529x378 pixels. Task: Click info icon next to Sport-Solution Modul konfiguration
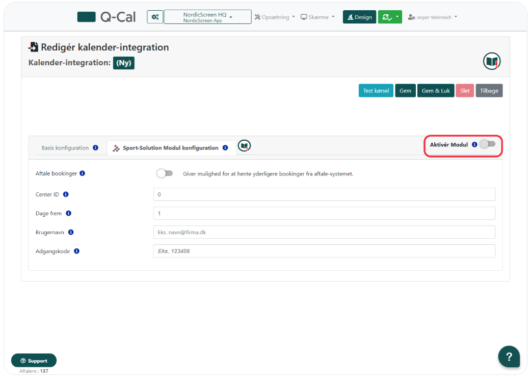point(225,147)
